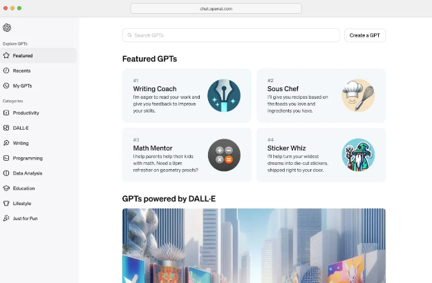Click the OpenAI logo icon in sidebar

point(7,28)
